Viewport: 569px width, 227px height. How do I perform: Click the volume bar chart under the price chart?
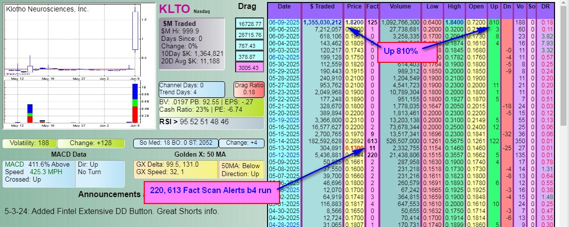click(x=72, y=104)
